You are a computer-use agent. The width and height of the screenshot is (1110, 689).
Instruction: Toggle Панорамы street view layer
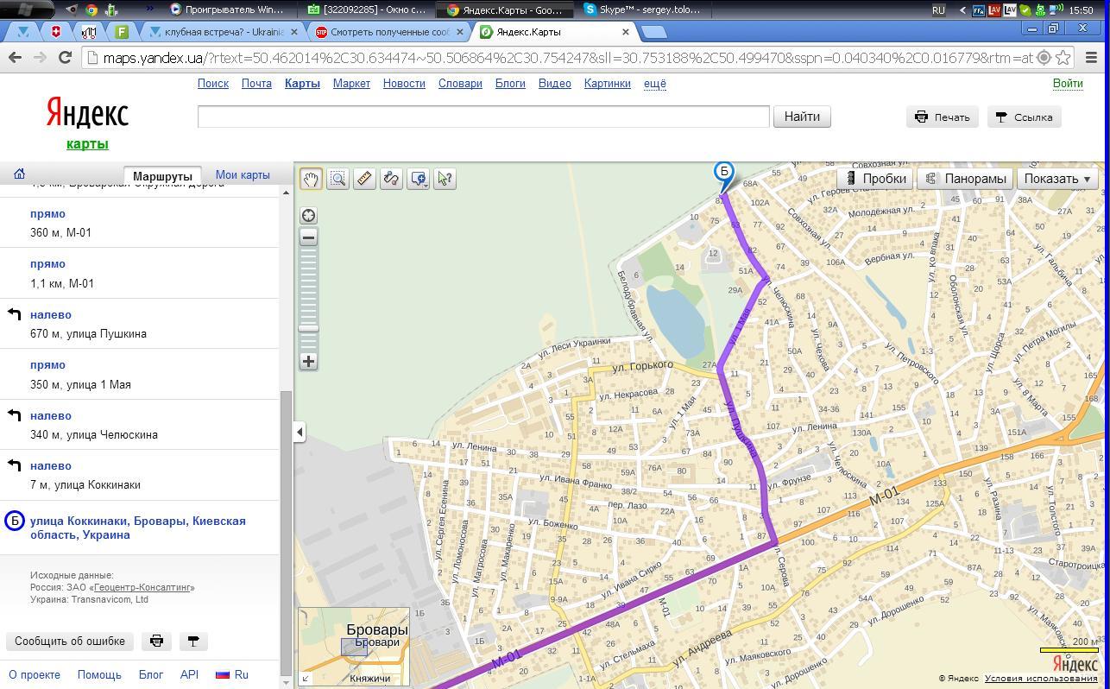(965, 179)
